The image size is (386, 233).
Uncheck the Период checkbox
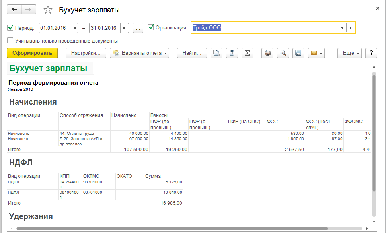click(x=10, y=28)
